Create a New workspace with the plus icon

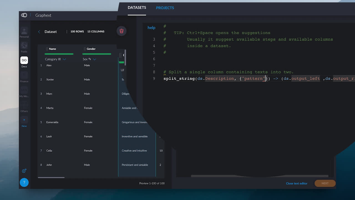(24, 122)
